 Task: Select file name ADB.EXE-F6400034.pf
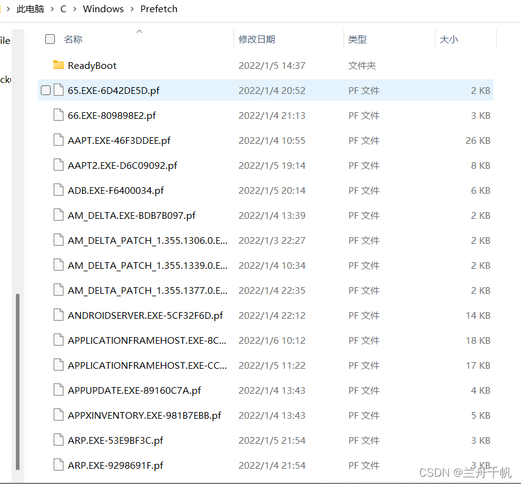(x=116, y=191)
